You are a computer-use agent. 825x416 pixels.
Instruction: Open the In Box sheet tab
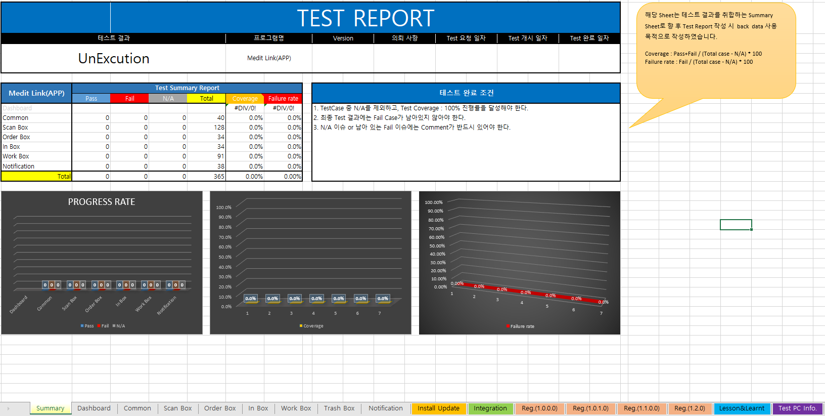click(x=258, y=408)
